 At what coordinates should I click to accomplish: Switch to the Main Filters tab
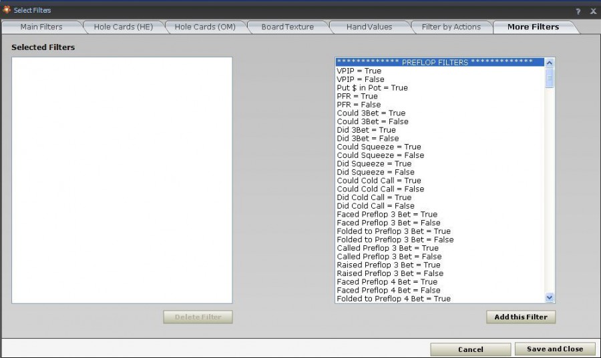pyautogui.click(x=41, y=27)
